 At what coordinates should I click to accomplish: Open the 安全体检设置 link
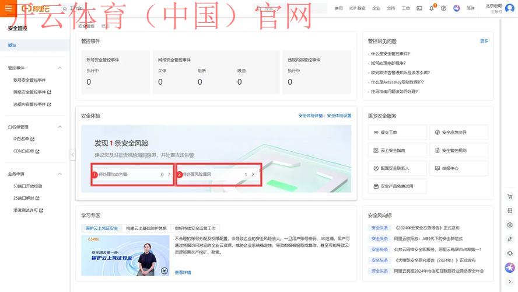click(339, 116)
